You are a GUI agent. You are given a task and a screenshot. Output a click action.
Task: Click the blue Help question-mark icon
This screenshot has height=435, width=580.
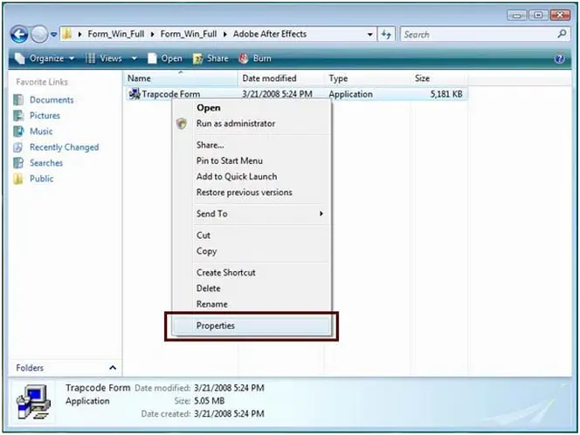559,58
